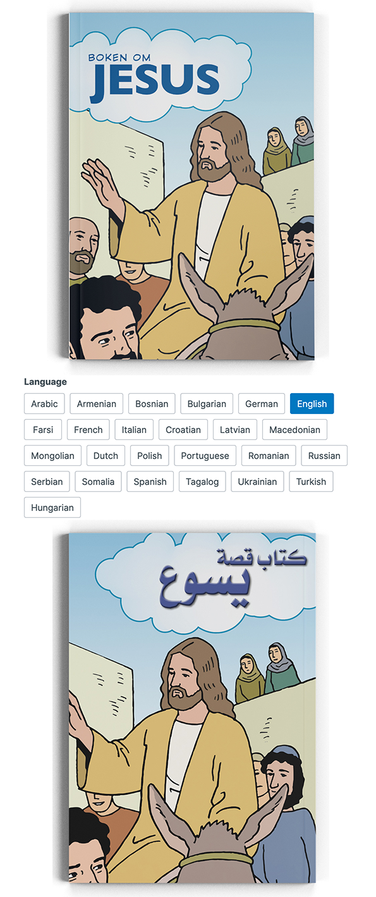The image size is (376, 897).
Task: Select French language option
Action: (x=88, y=430)
